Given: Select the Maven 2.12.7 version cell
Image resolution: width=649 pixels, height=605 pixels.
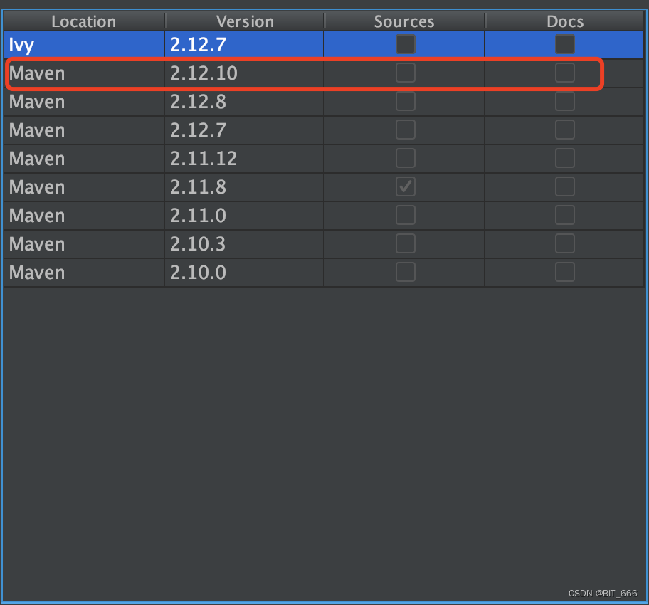Looking at the screenshot, I should click(244, 130).
